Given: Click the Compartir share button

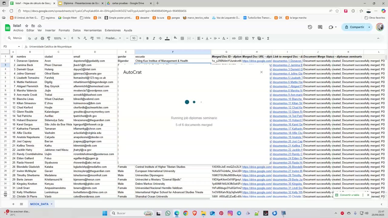Looking at the screenshot, I should (x=354, y=27).
